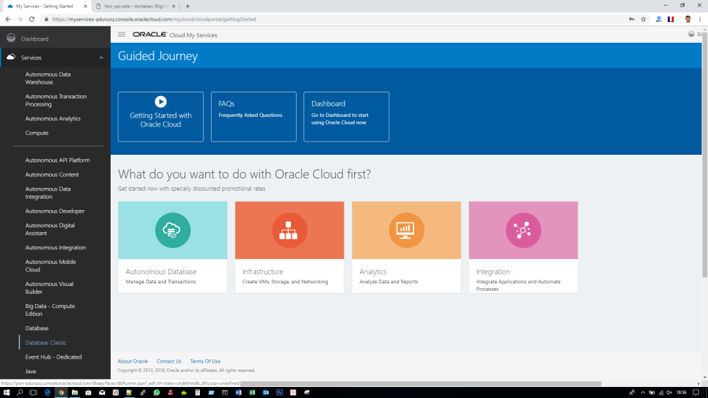Open Photoshop from the taskbar
Image resolution: width=708 pixels, height=398 pixels.
click(x=279, y=392)
